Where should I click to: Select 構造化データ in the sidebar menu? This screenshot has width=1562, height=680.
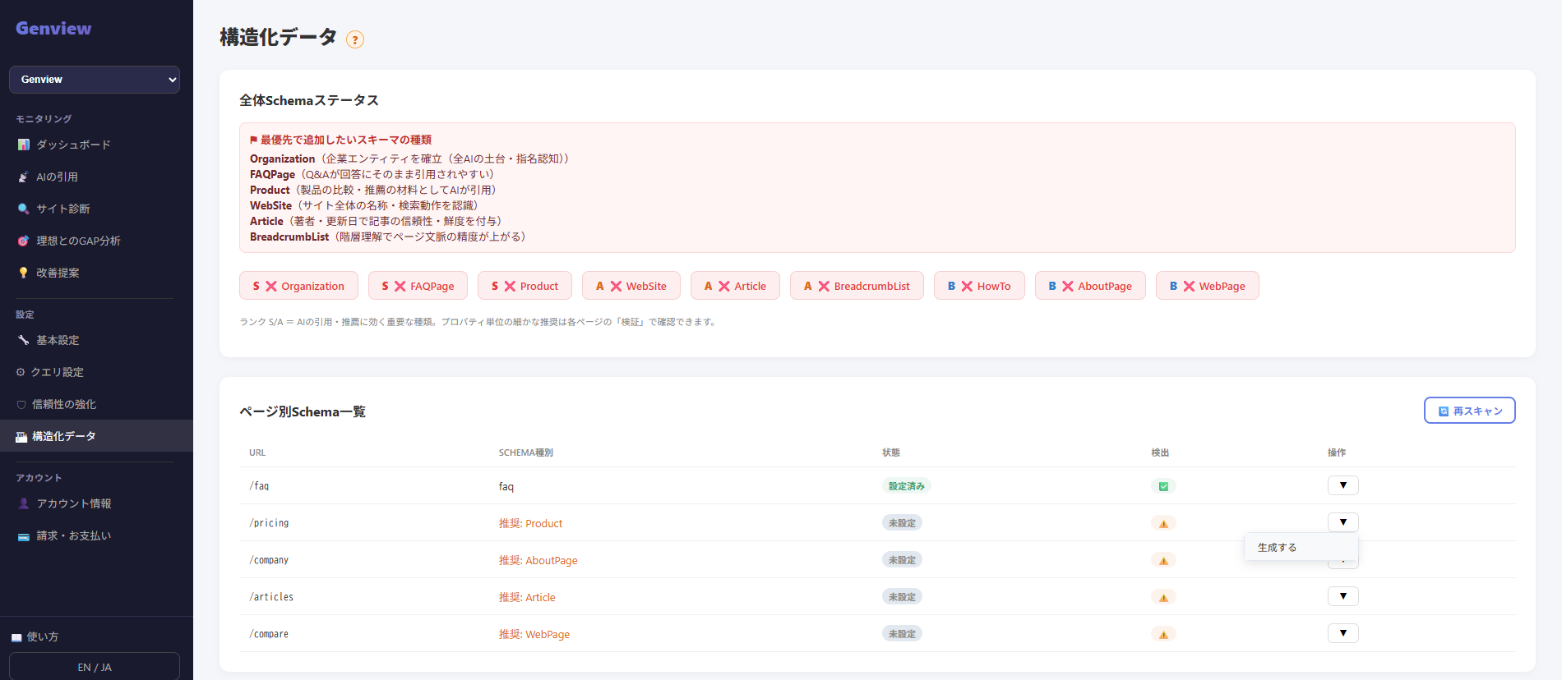point(96,436)
